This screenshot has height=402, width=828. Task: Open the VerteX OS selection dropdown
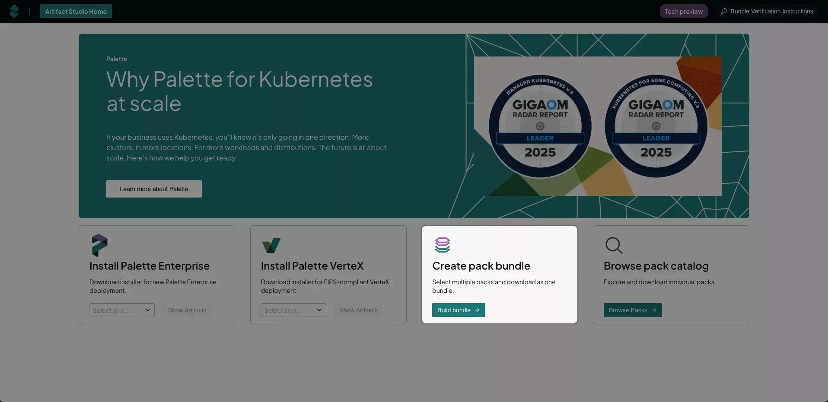point(293,310)
